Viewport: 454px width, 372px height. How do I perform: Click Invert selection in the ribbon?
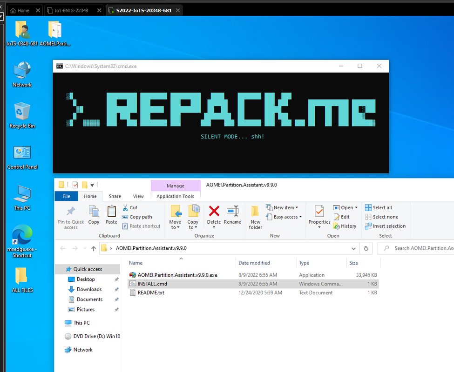click(386, 226)
